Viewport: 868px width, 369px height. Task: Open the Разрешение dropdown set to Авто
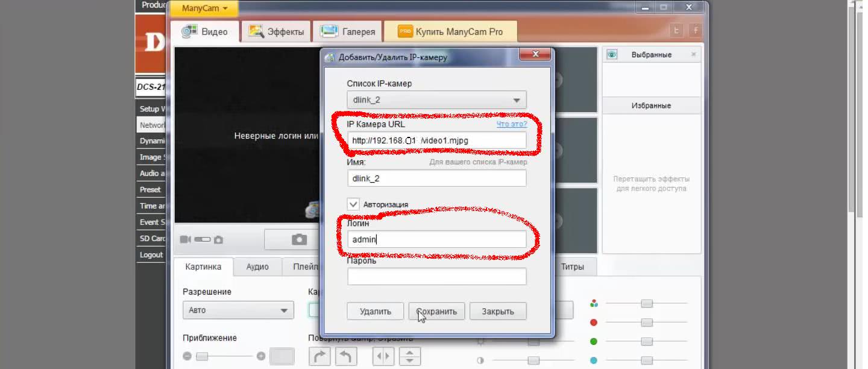pyautogui.click(x=238, y=310)
